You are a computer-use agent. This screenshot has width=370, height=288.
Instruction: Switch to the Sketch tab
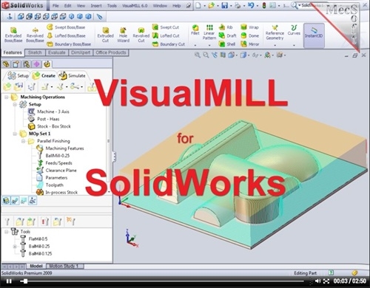point(35,52)
